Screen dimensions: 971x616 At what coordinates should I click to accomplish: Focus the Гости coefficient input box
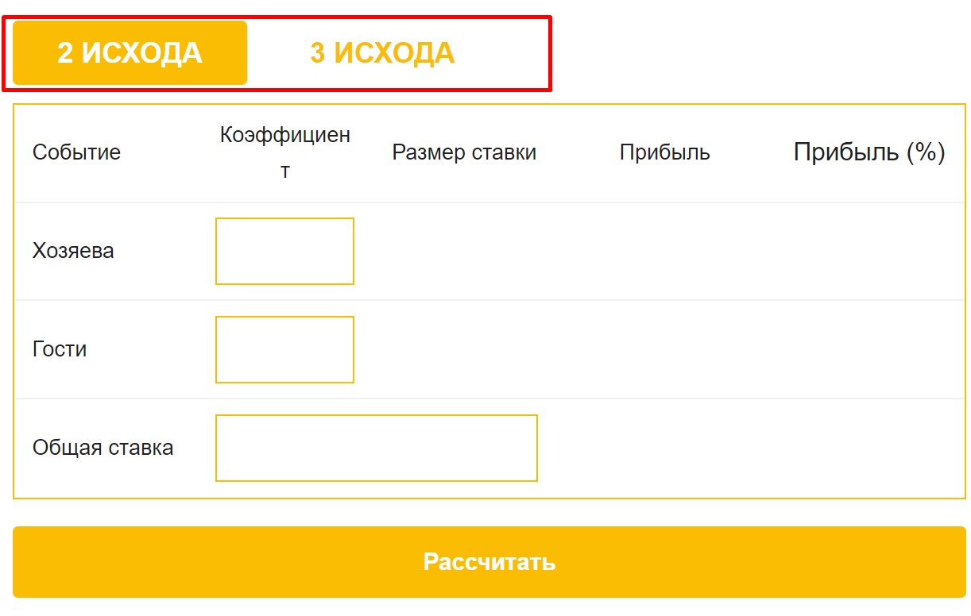click(x=284, y=349)
